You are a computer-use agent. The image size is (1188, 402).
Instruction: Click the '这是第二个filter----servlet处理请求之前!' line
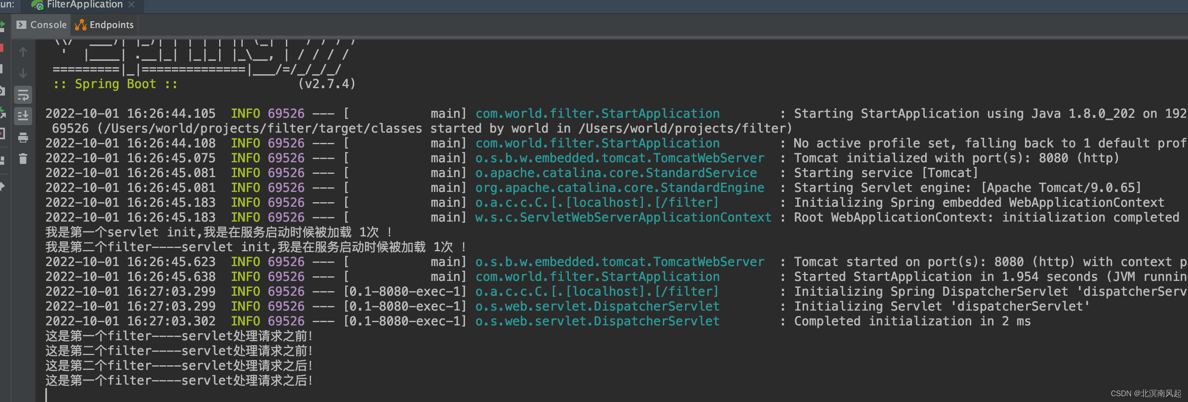179,351
